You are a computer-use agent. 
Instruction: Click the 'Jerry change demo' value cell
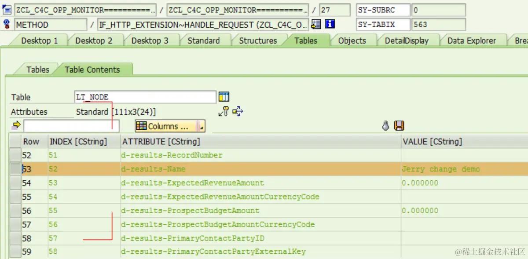pyautogui.click(x=464, y=169)
